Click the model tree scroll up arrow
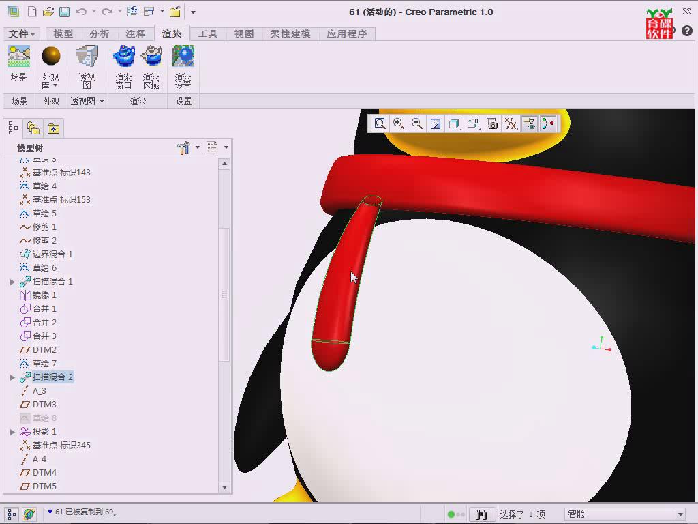698x524 pixels. pyautogui.click(x=224, y=164)
